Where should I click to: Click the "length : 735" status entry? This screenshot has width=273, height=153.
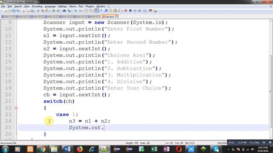132,143
